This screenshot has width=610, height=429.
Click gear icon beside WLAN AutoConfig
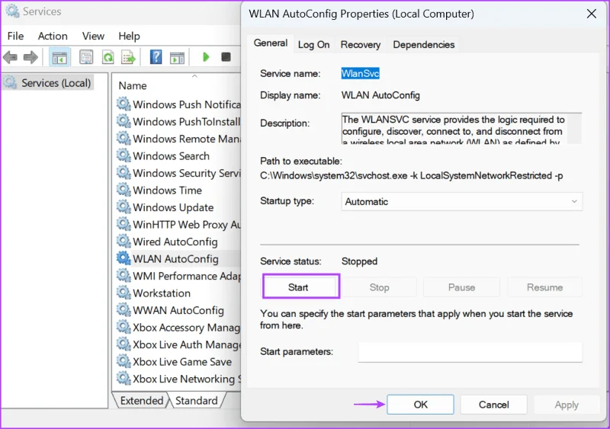(124, 258)
